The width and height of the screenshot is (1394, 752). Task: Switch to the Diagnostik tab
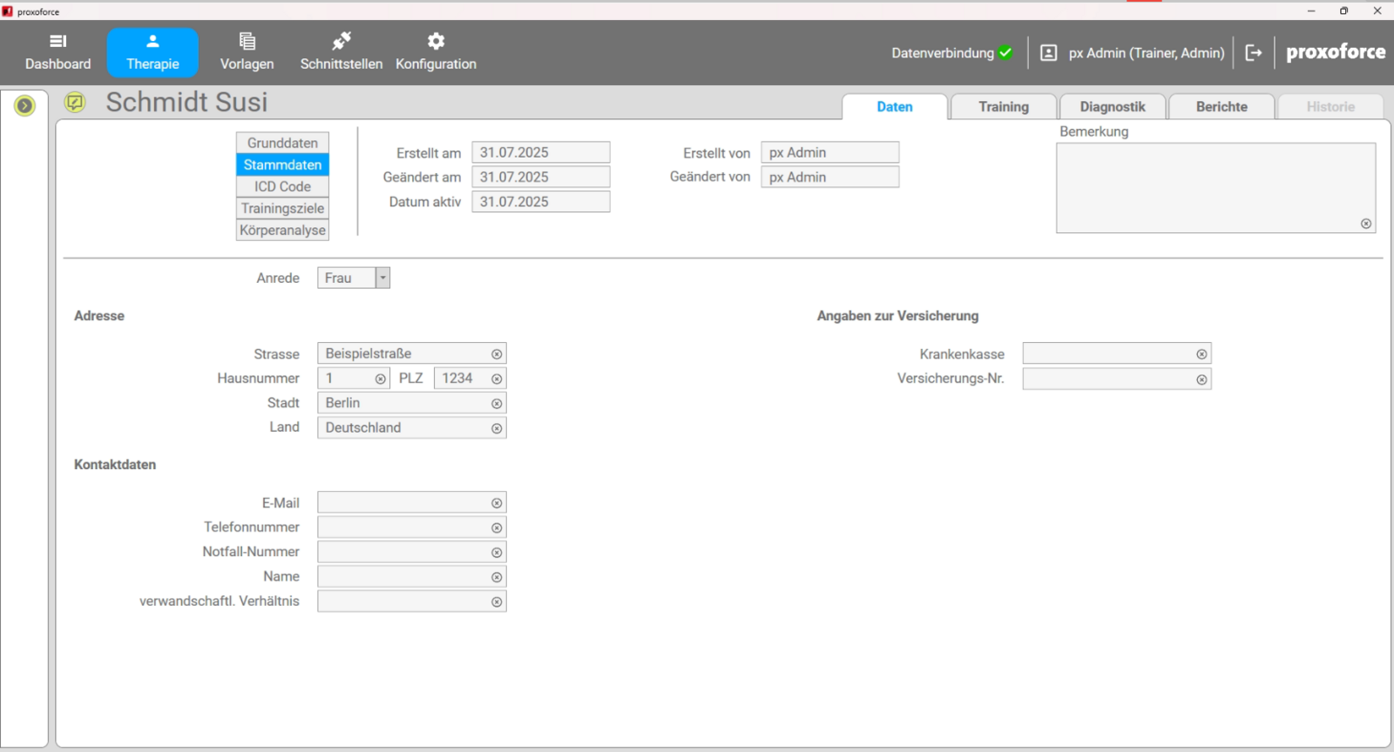point(1112,107)
